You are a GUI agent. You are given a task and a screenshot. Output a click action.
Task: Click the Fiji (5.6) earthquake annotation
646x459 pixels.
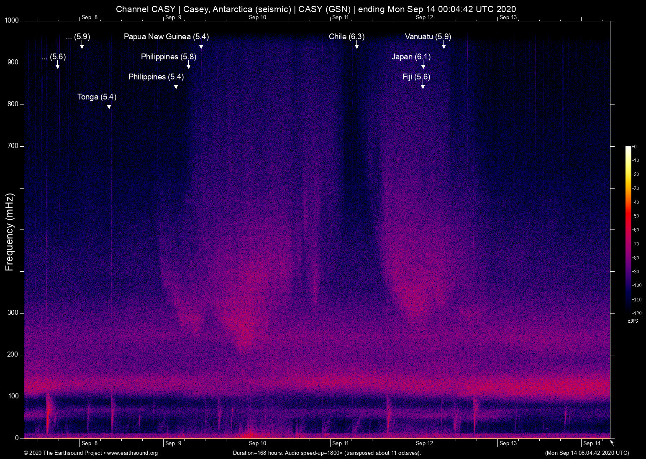pyautogui.click(x=416, y=77)
